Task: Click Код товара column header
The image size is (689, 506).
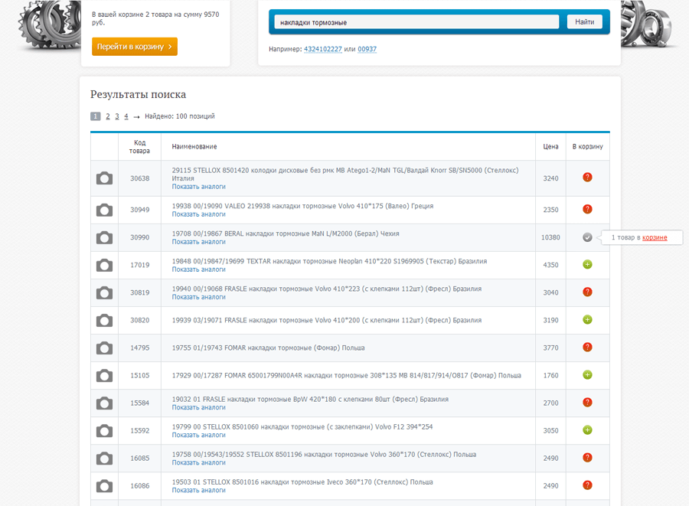Action: click(139, 147)
